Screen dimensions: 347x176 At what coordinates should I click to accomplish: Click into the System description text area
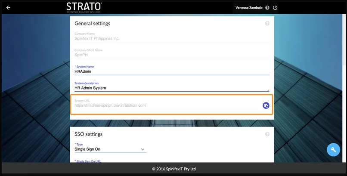[171, 88]
